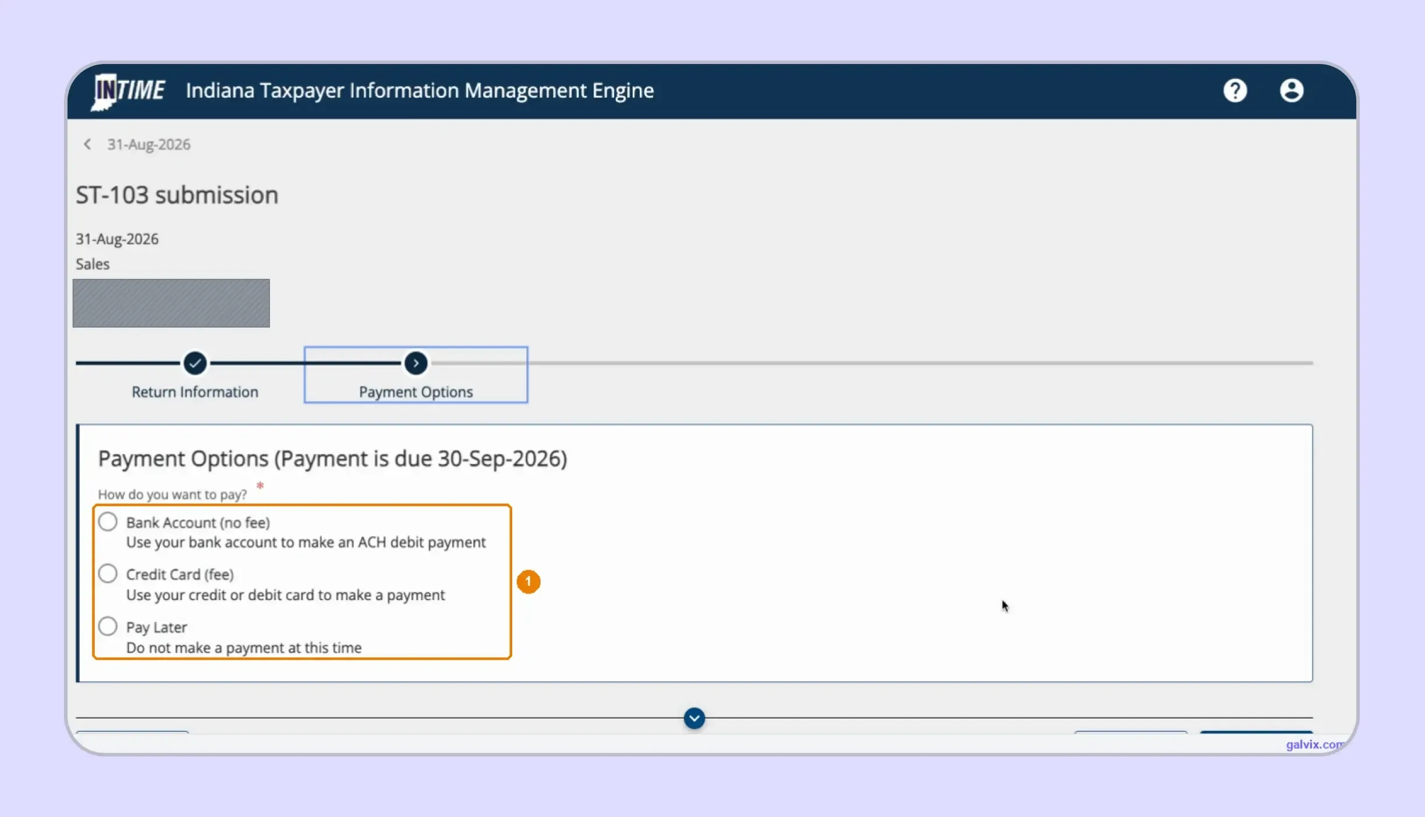Click the Payment Options step circle
The width and height of the screenshot is (1425, 817).
coord(416,363)
